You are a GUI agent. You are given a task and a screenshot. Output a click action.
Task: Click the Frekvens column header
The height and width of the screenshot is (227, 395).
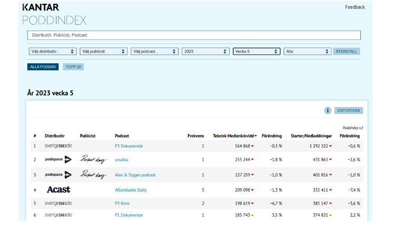coord(196,136)
